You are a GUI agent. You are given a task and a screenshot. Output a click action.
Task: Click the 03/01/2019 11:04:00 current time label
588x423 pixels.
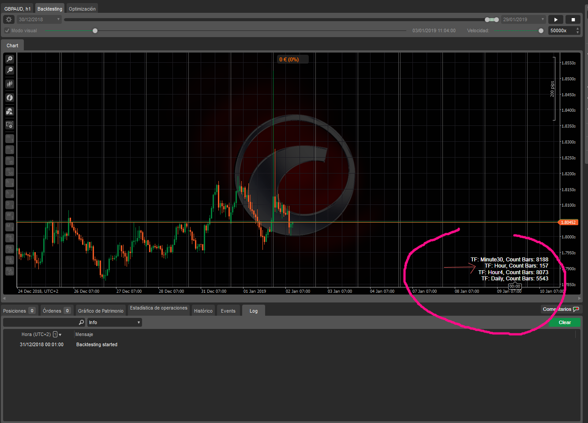[x=434, y=30]
